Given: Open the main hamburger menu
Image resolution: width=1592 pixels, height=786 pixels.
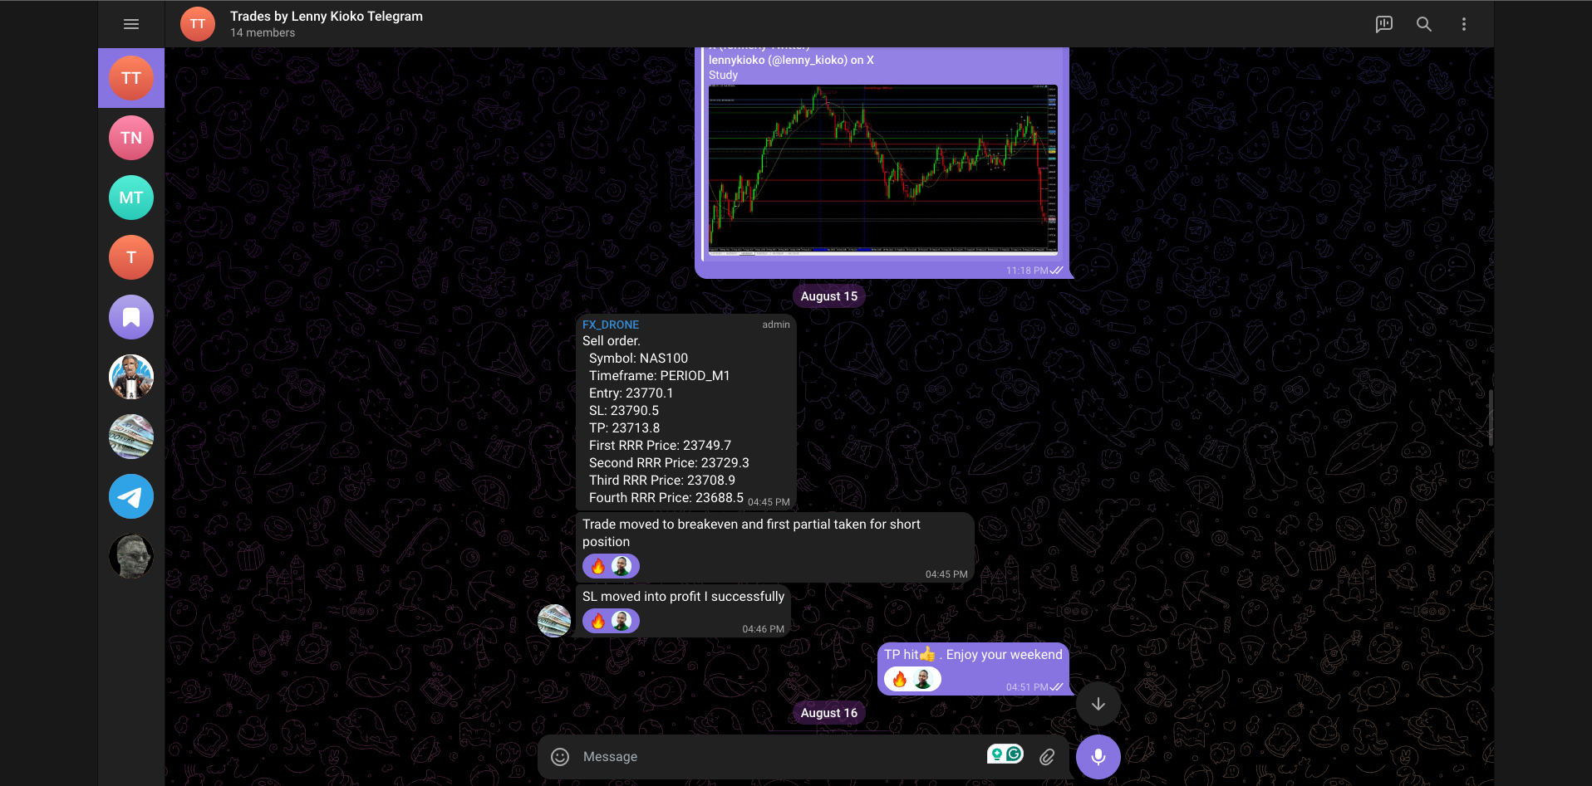Looking at the screenshot, I should pyautogui.click(x=130, y=24).
